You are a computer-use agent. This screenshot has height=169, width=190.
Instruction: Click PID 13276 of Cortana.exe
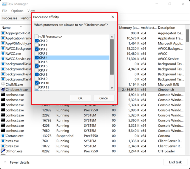(x=47, y=136)
